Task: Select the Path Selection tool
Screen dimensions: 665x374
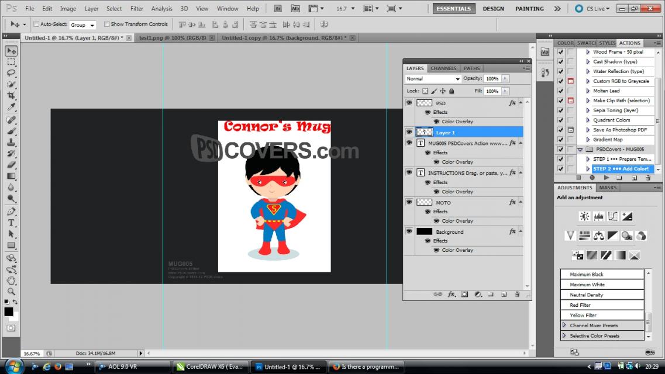Action: 11,234
